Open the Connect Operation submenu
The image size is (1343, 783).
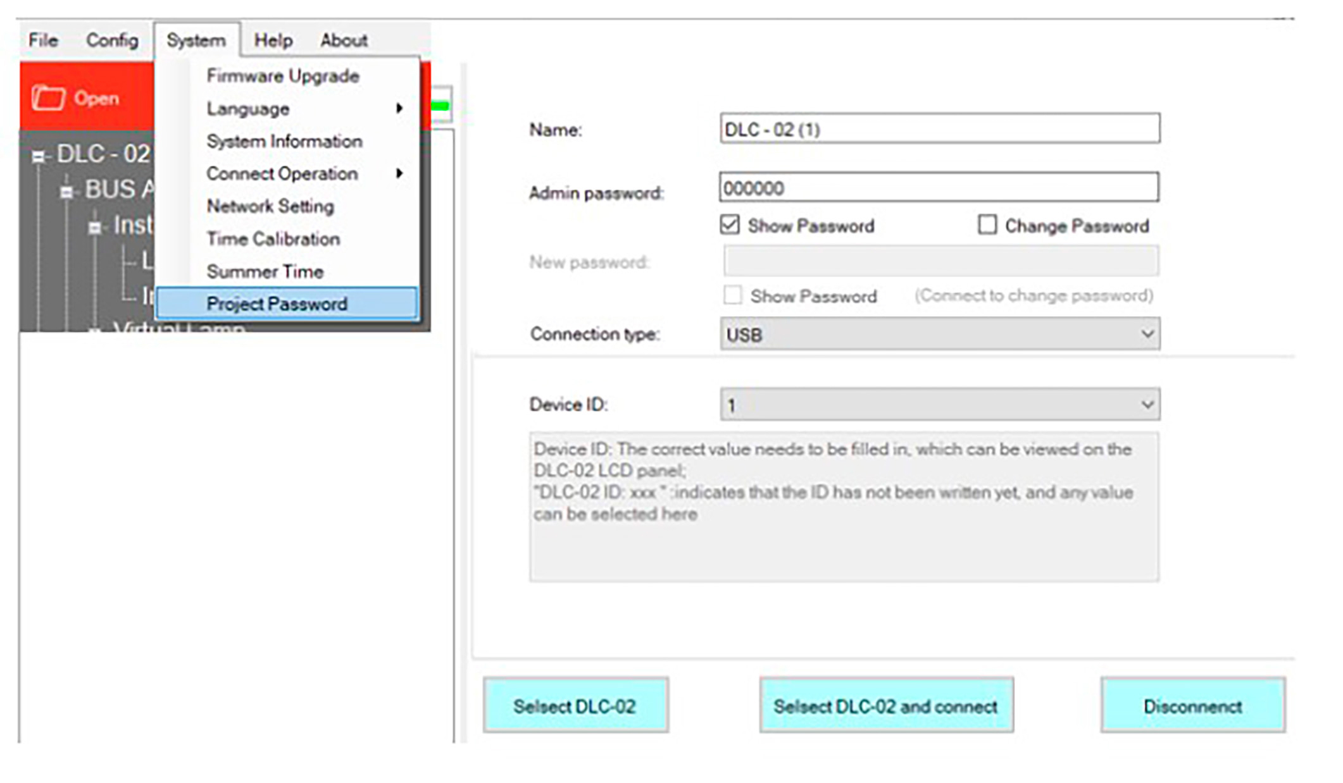click(x=287, y=174)
